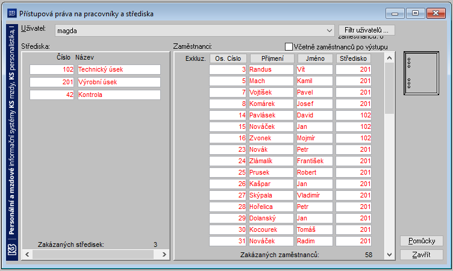Select surname 'Vojtíšek' in employee list

(271, 92)
